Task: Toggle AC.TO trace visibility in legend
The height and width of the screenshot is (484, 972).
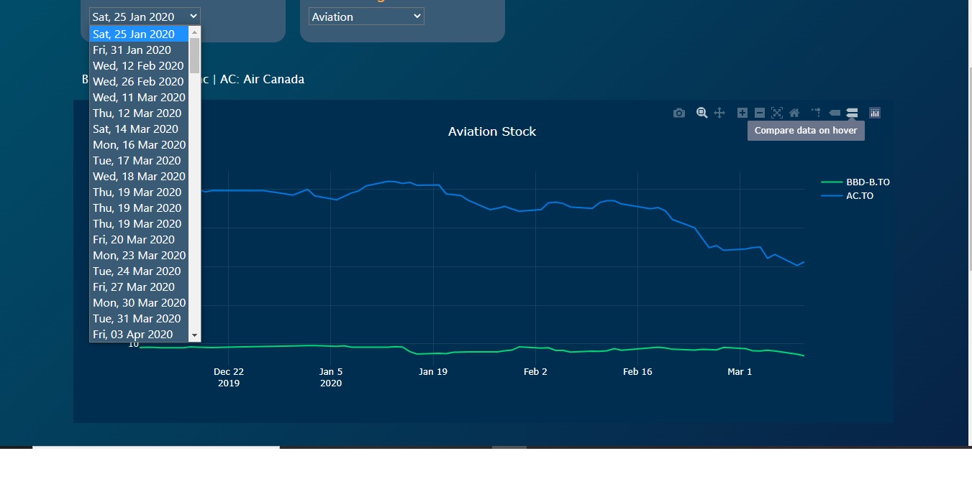Action: [859, 195]
